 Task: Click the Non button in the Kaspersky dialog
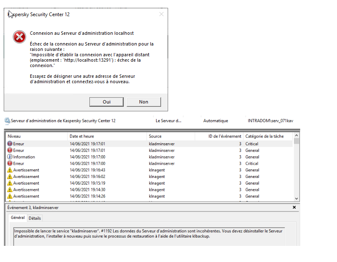[144, 102]
